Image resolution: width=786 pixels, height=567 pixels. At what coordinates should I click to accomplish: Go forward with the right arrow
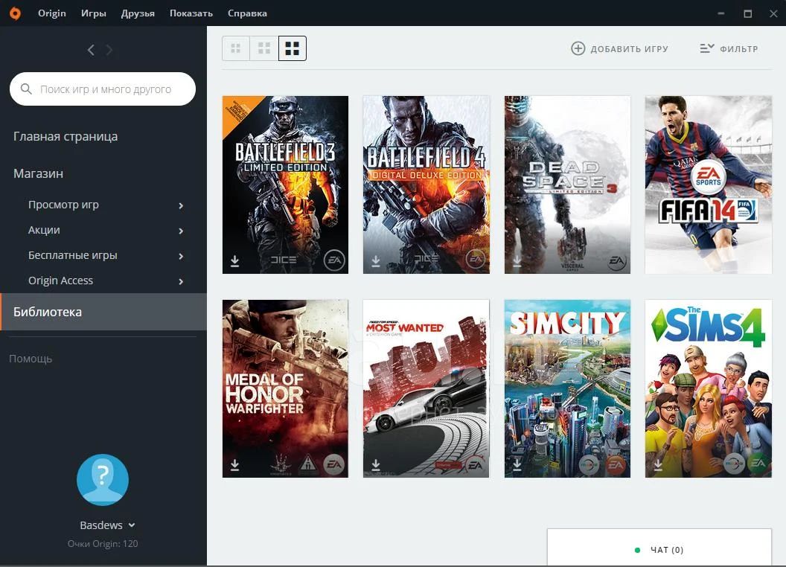tap(109, 50)
